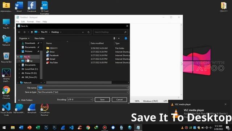Open File Explorer from the taskbar
This screenshot has height=131, width=232.
click(13, 128)
